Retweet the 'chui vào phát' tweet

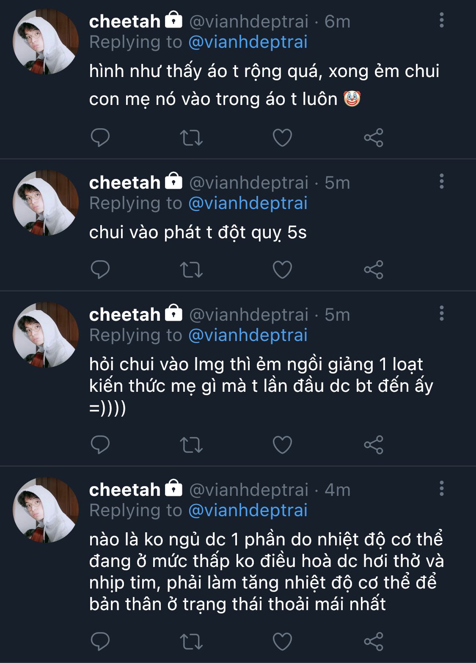pos(191,270)
